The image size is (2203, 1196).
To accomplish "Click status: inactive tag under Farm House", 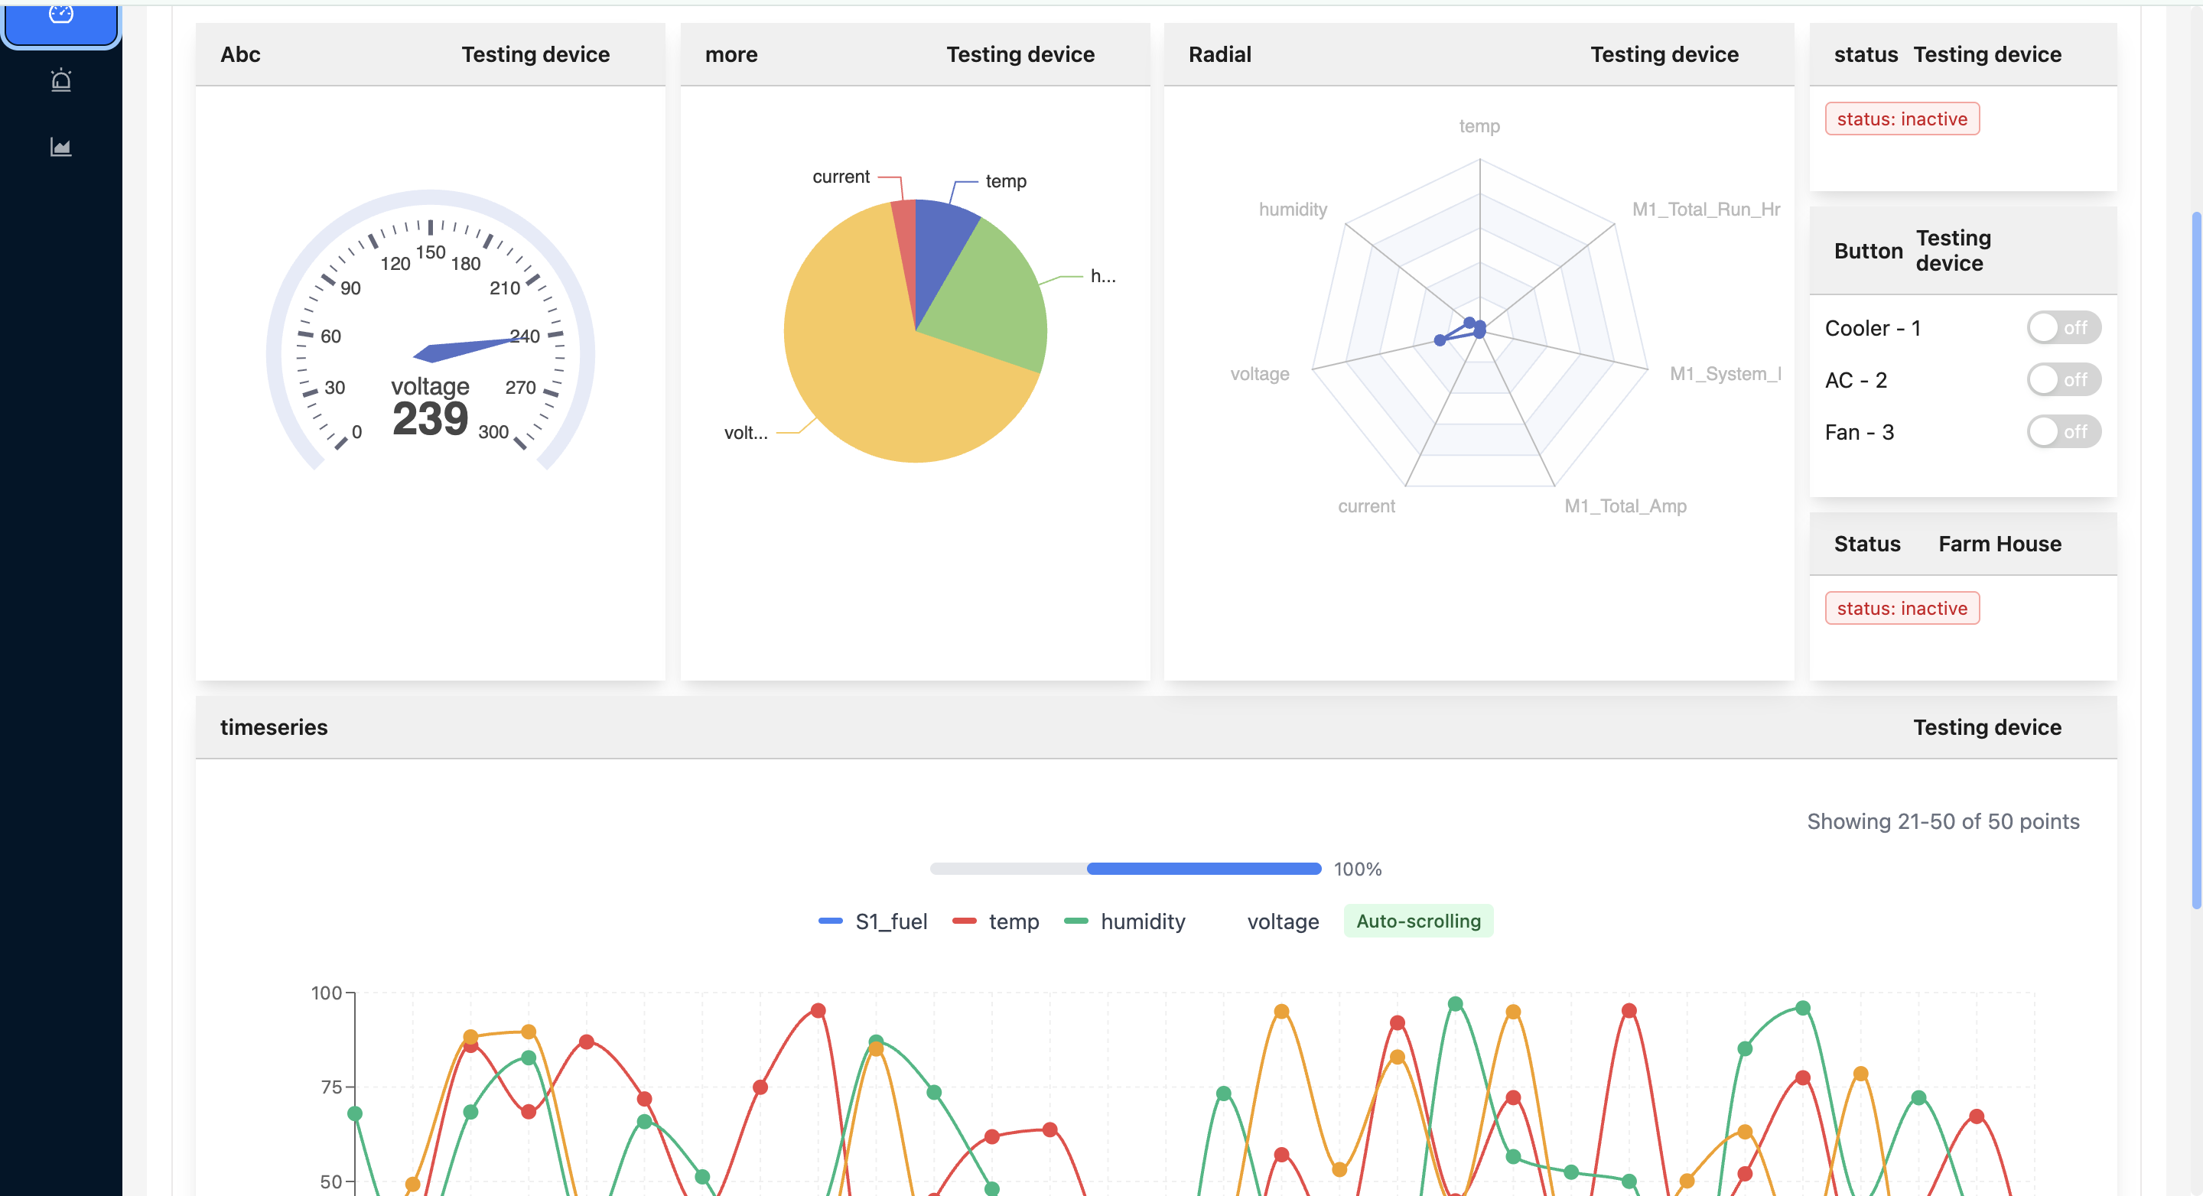I will 1901,609.
